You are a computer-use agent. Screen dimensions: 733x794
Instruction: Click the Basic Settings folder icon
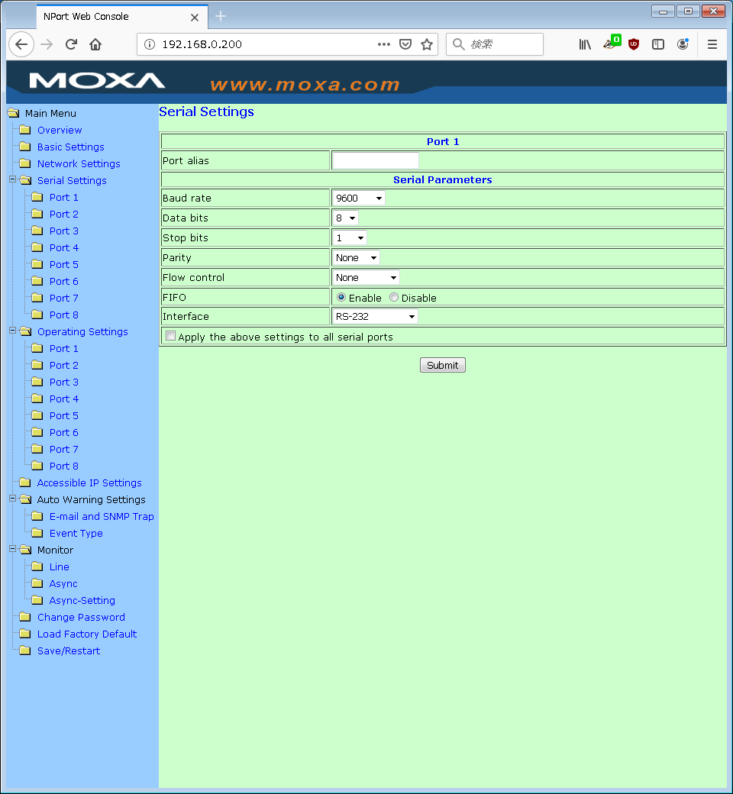pos(25,147)
